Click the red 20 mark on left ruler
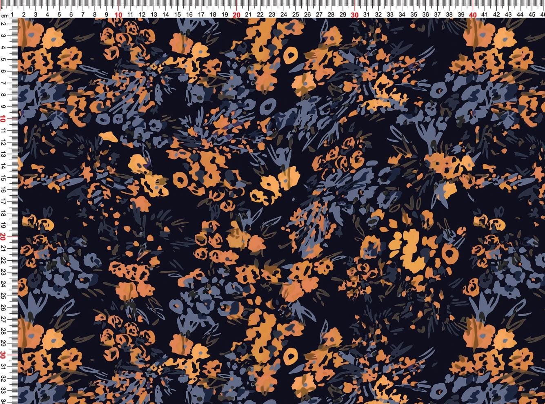545x404 pixels. click(3, 237)
